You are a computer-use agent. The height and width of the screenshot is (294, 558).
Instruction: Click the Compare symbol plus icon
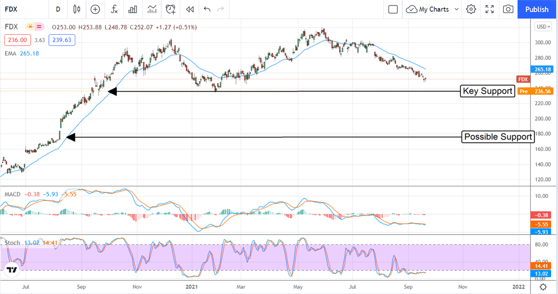click(95, 9)
